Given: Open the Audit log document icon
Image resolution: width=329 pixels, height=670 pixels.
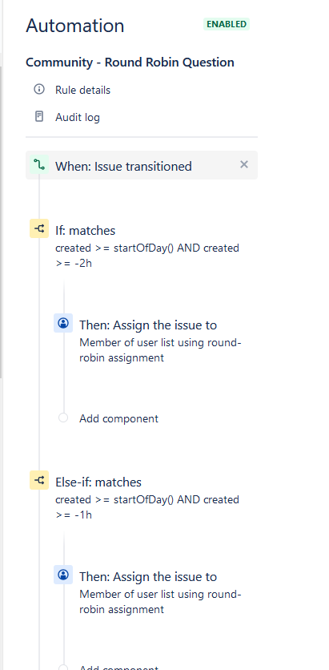Looking at the screenshot, I should (x=39, y=116).
